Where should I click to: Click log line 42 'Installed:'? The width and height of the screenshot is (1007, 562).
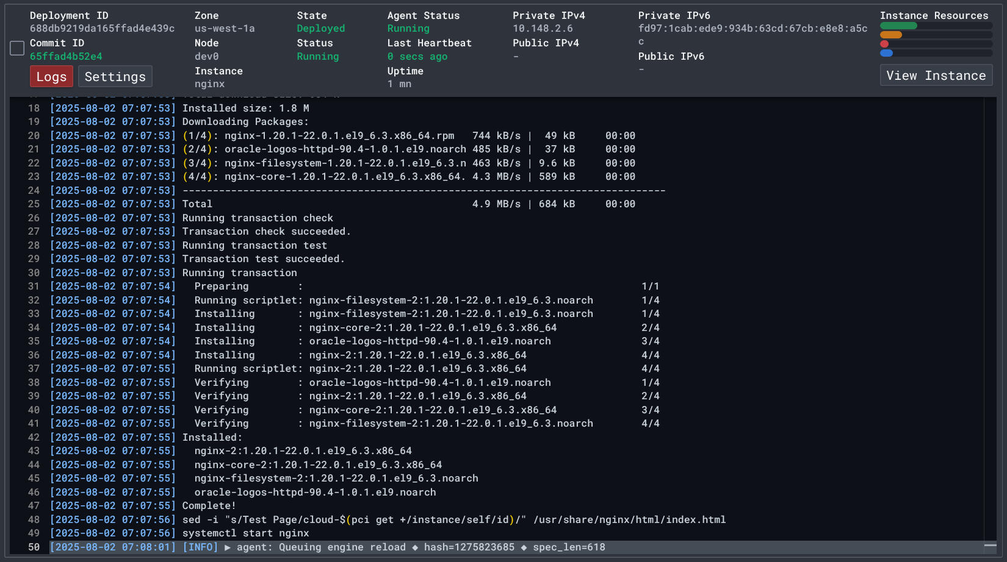tap(212, 438)
